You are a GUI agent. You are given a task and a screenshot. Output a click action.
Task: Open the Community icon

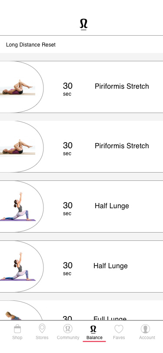click(68, 329)
